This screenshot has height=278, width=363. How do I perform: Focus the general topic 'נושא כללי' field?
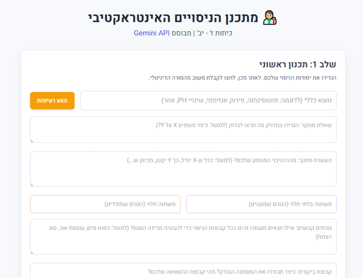click(208, 101)
